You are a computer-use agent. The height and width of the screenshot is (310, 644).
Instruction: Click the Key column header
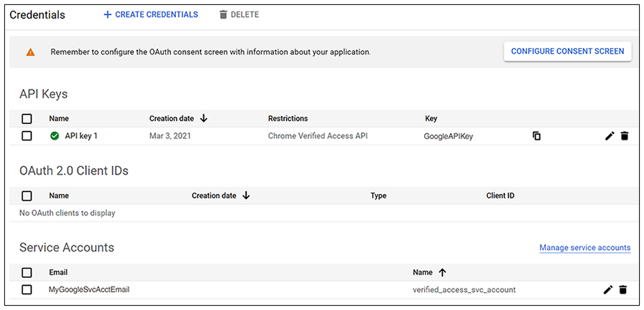click(x=431, y=118)
